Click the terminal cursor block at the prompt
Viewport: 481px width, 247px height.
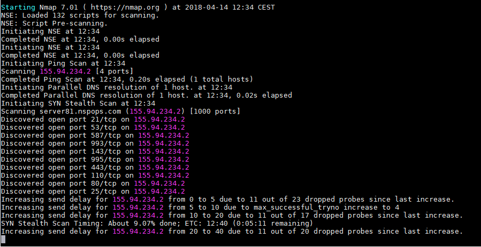(x=3, y=240)
